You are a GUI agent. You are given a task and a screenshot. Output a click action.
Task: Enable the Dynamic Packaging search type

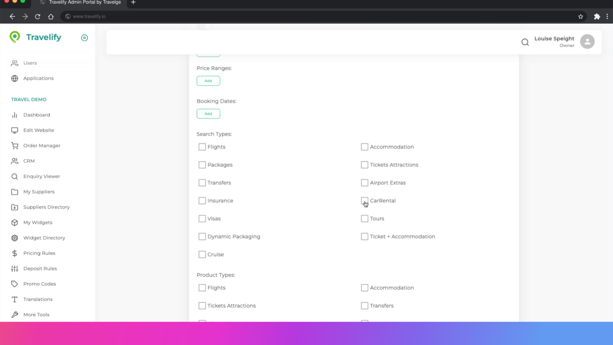pos(202,237)
